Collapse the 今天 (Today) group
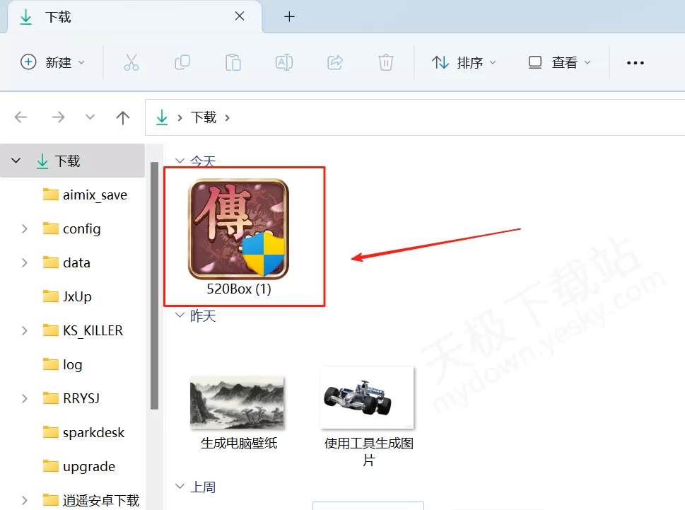Viewport: 685px width, 510px height. [x=180, y=161]
